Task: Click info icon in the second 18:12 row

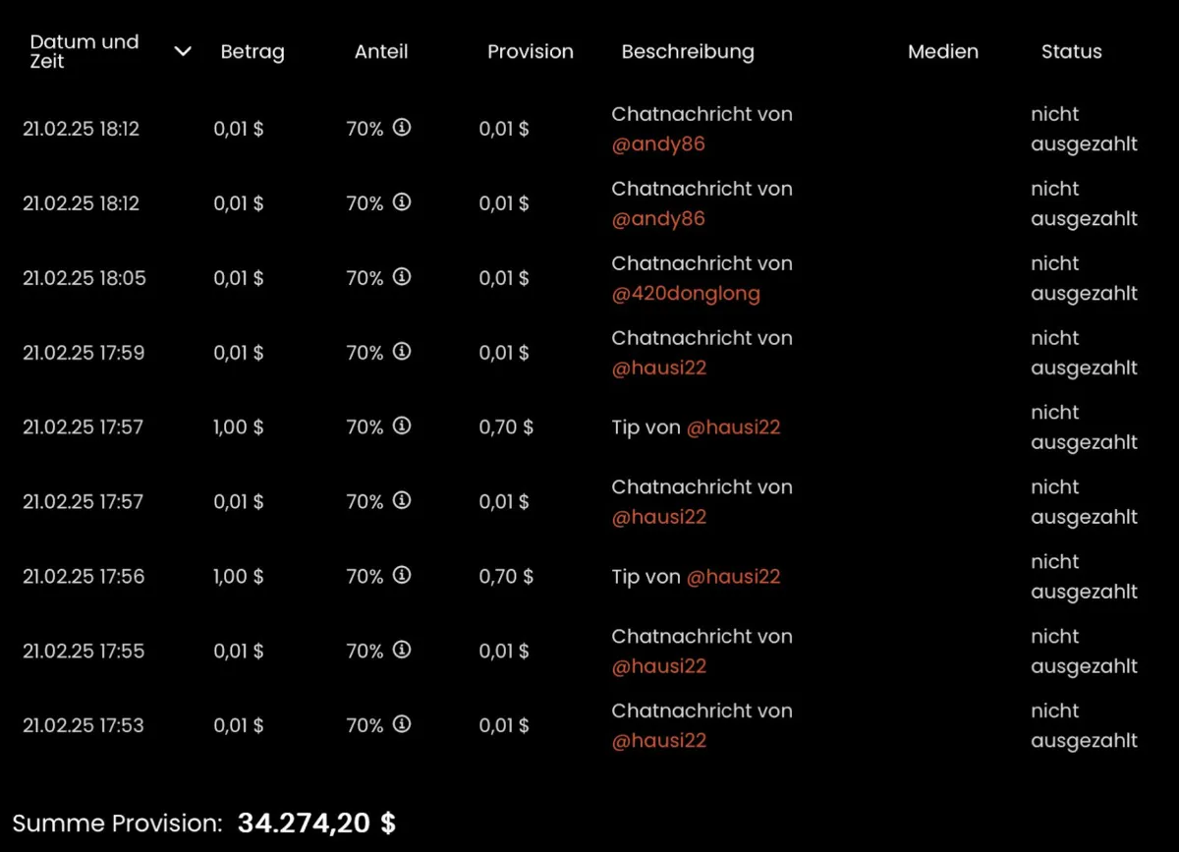Action: point(401,201)
